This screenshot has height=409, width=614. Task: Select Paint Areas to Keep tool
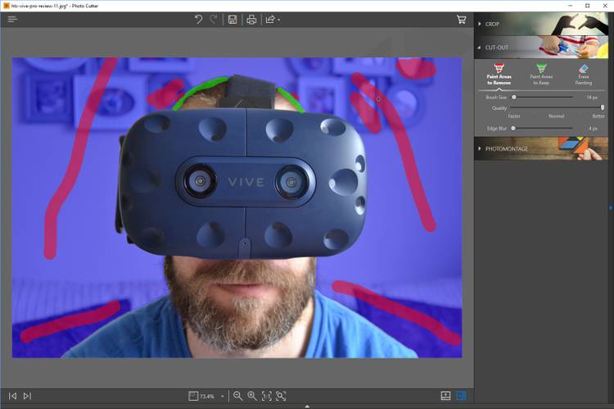click(541, 74)
